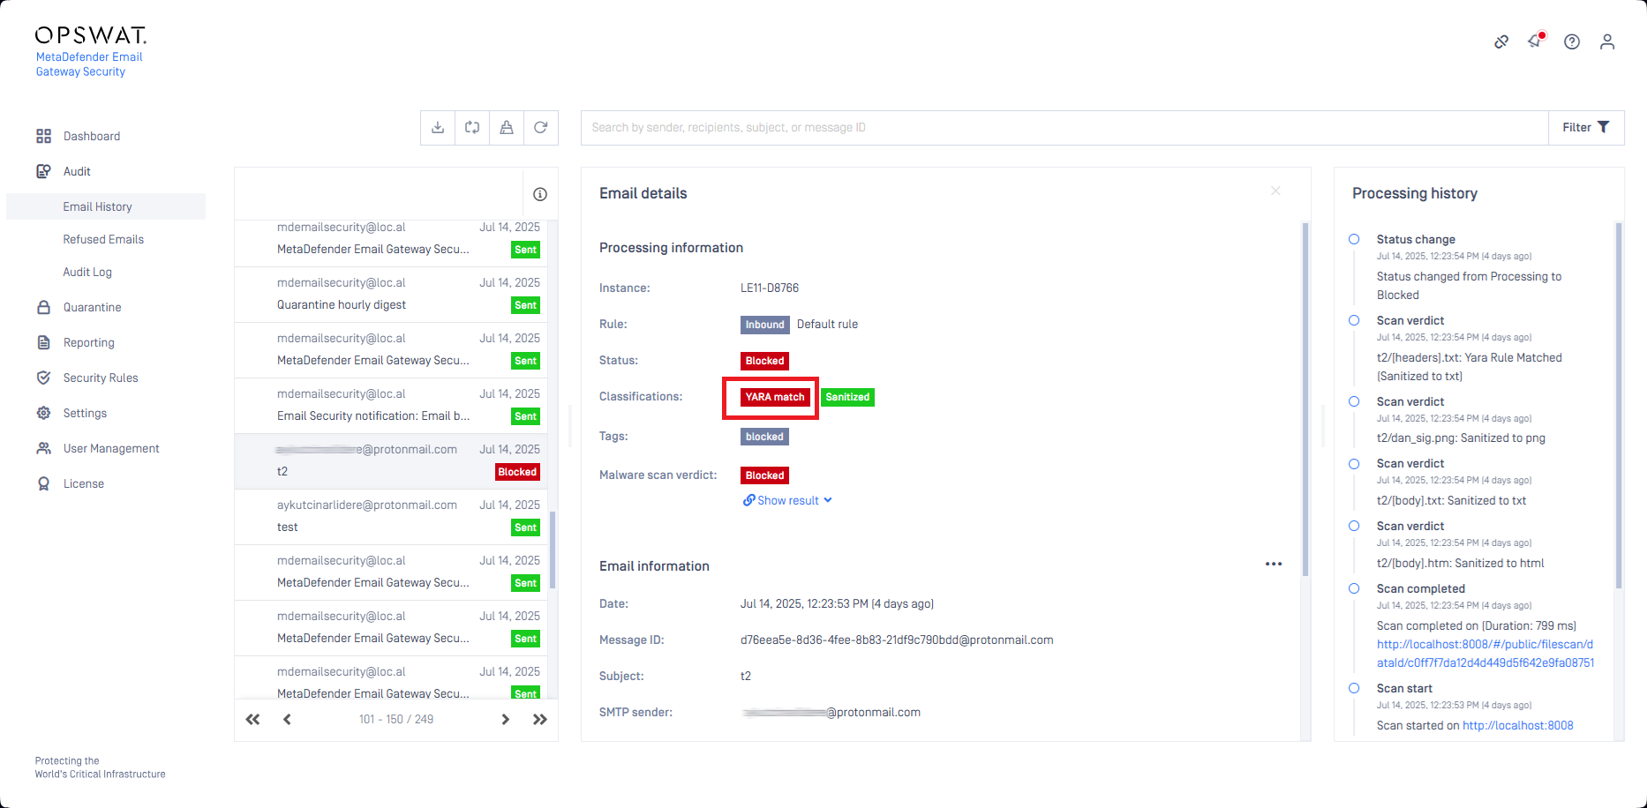Open the Filter dropdown button
The height and width of the screenshot is (808, 1647).
click(1586, 128)
